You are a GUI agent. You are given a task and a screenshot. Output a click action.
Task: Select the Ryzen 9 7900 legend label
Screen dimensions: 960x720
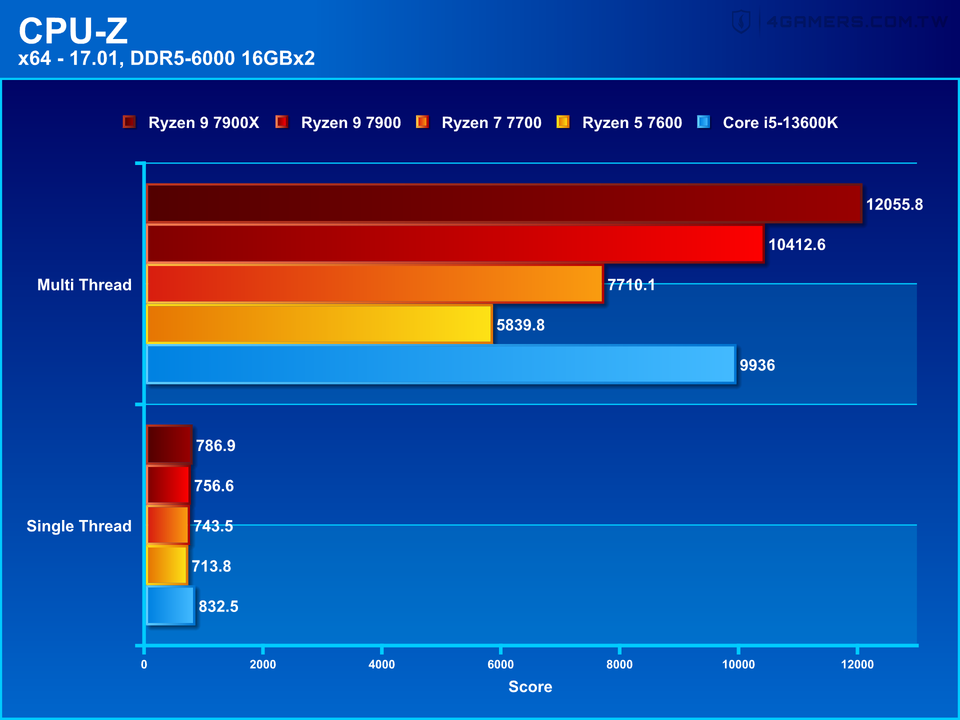351,123
